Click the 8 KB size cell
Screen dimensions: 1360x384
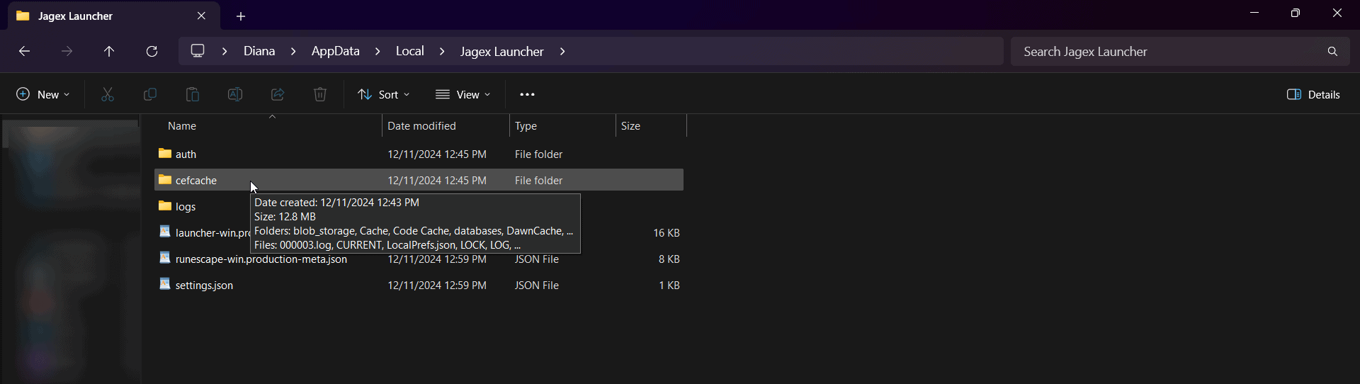pyautogui.click(x=669, y=259)
